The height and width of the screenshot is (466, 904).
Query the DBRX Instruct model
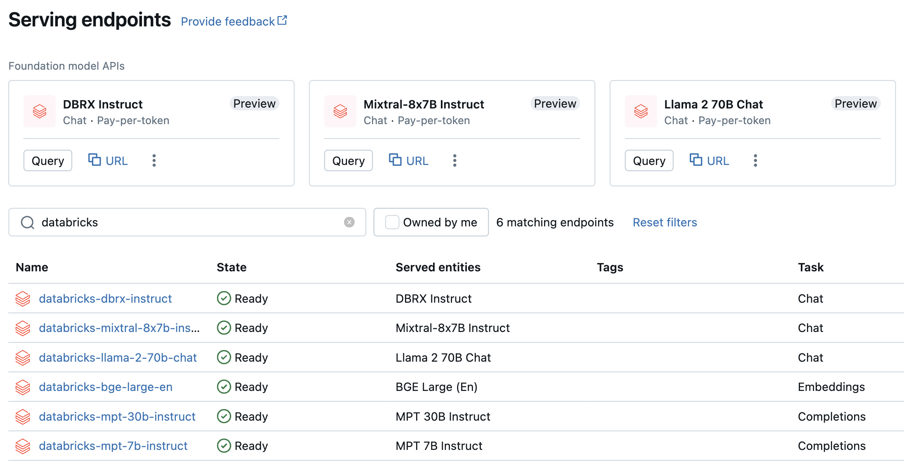tap(48, 160)
